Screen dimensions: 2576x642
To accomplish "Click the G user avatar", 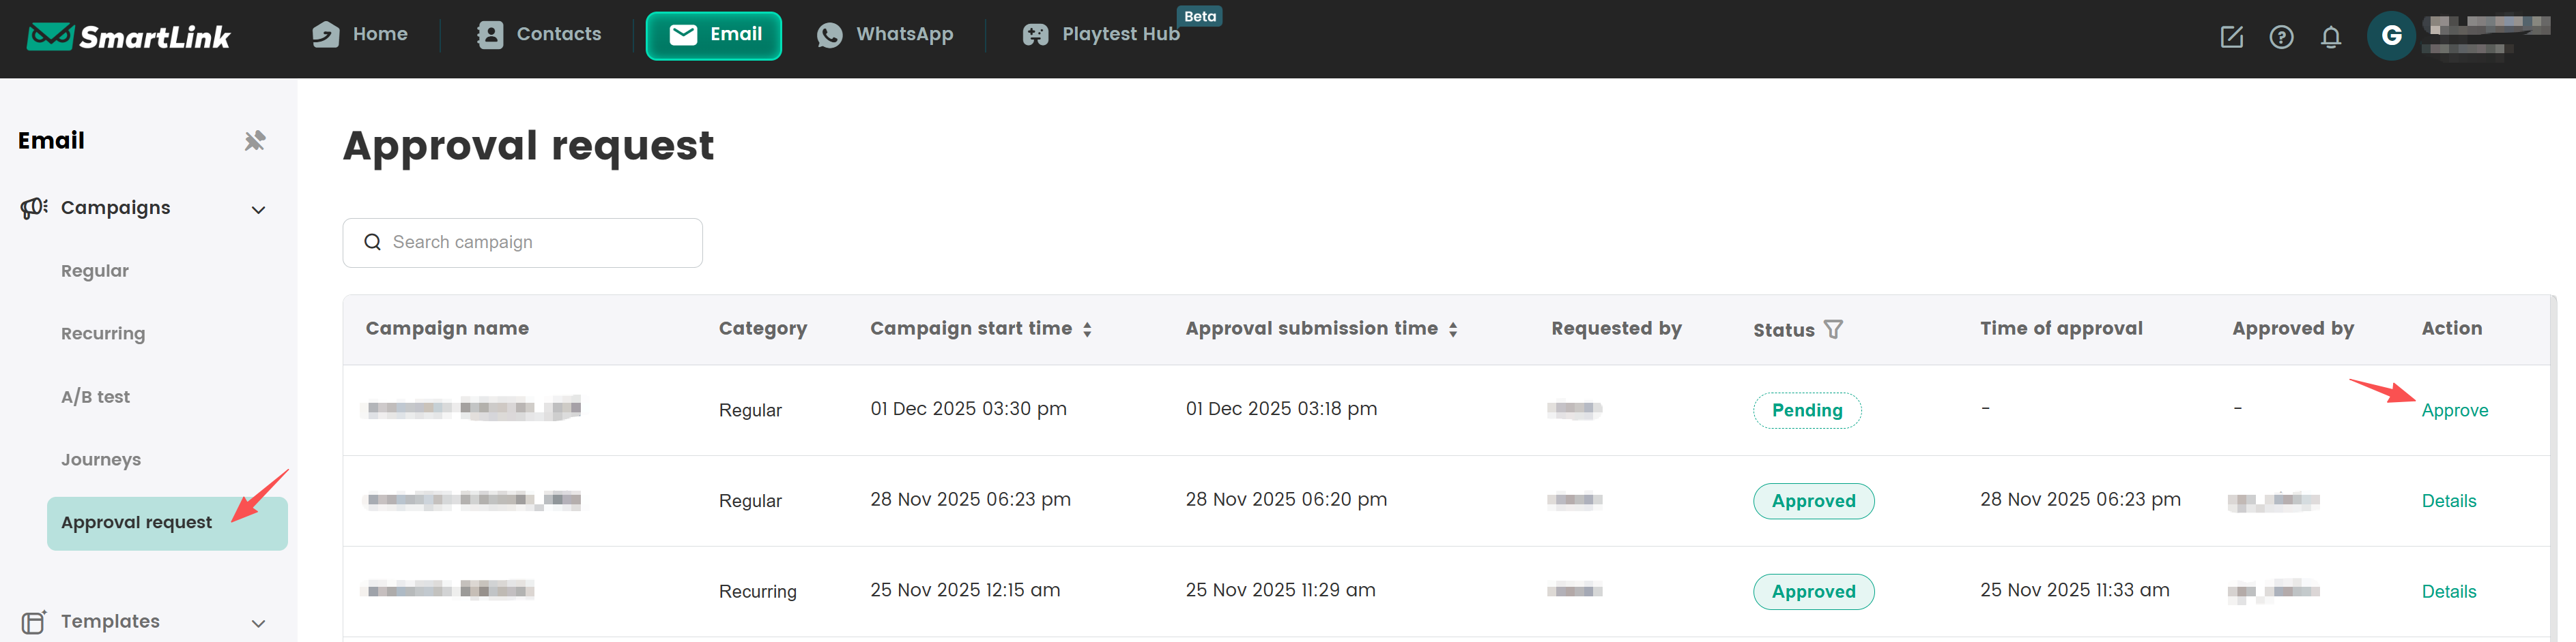I will click(x=2391, y=36).
